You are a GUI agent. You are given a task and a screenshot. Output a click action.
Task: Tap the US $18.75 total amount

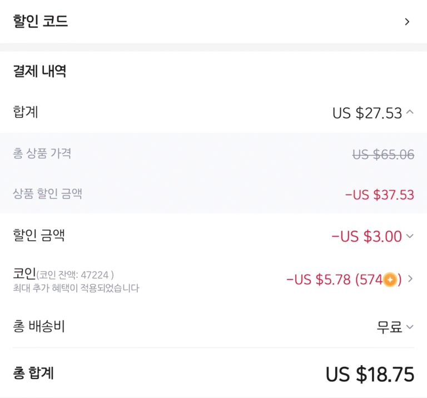tap(370, 374)
